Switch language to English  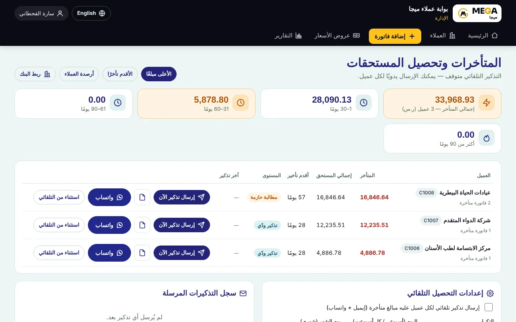click(91, 13)
